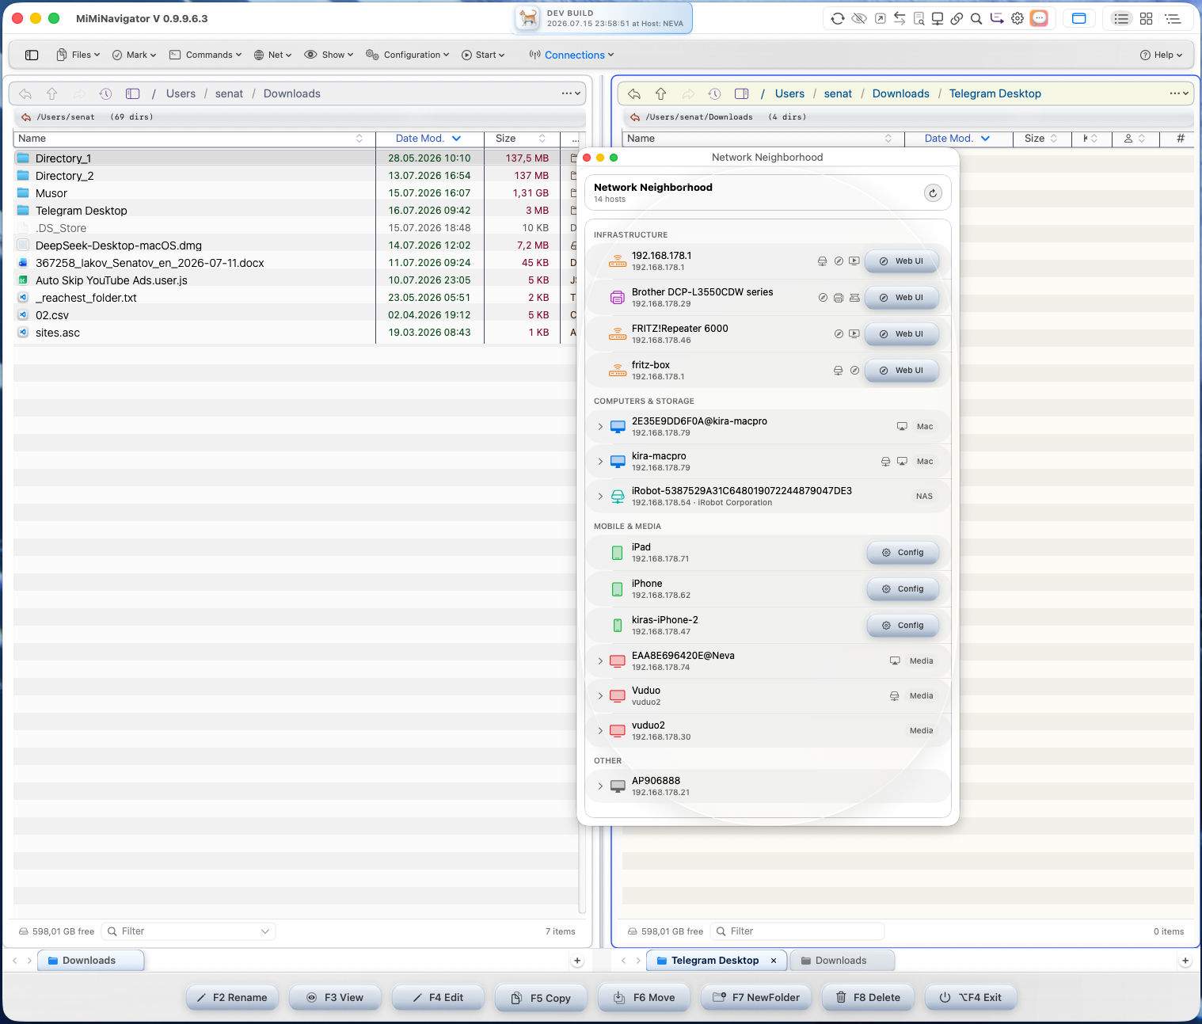Open the right panel path ellipsis menu

(1179, 93)
